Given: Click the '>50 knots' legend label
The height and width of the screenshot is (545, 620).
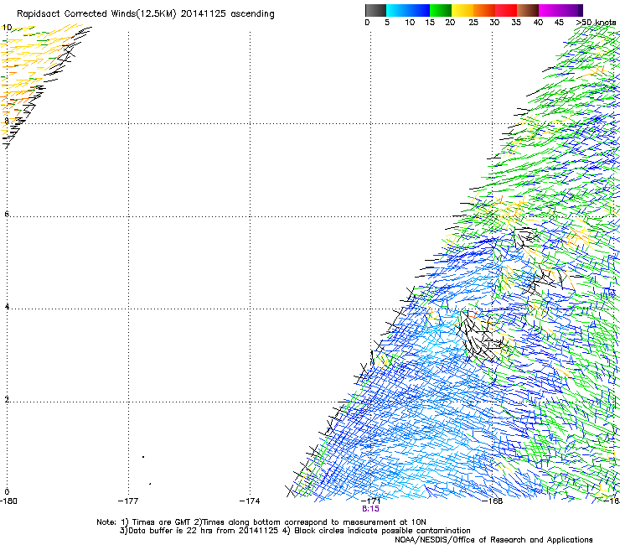Looking at the screenshot, I should pos(597,23).
